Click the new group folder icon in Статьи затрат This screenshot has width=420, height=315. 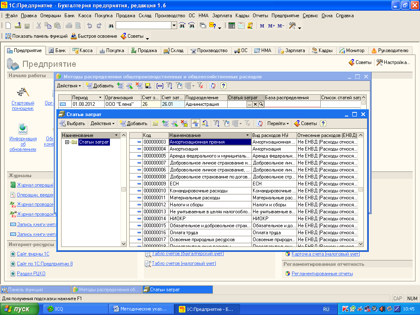tap(155, 123)
